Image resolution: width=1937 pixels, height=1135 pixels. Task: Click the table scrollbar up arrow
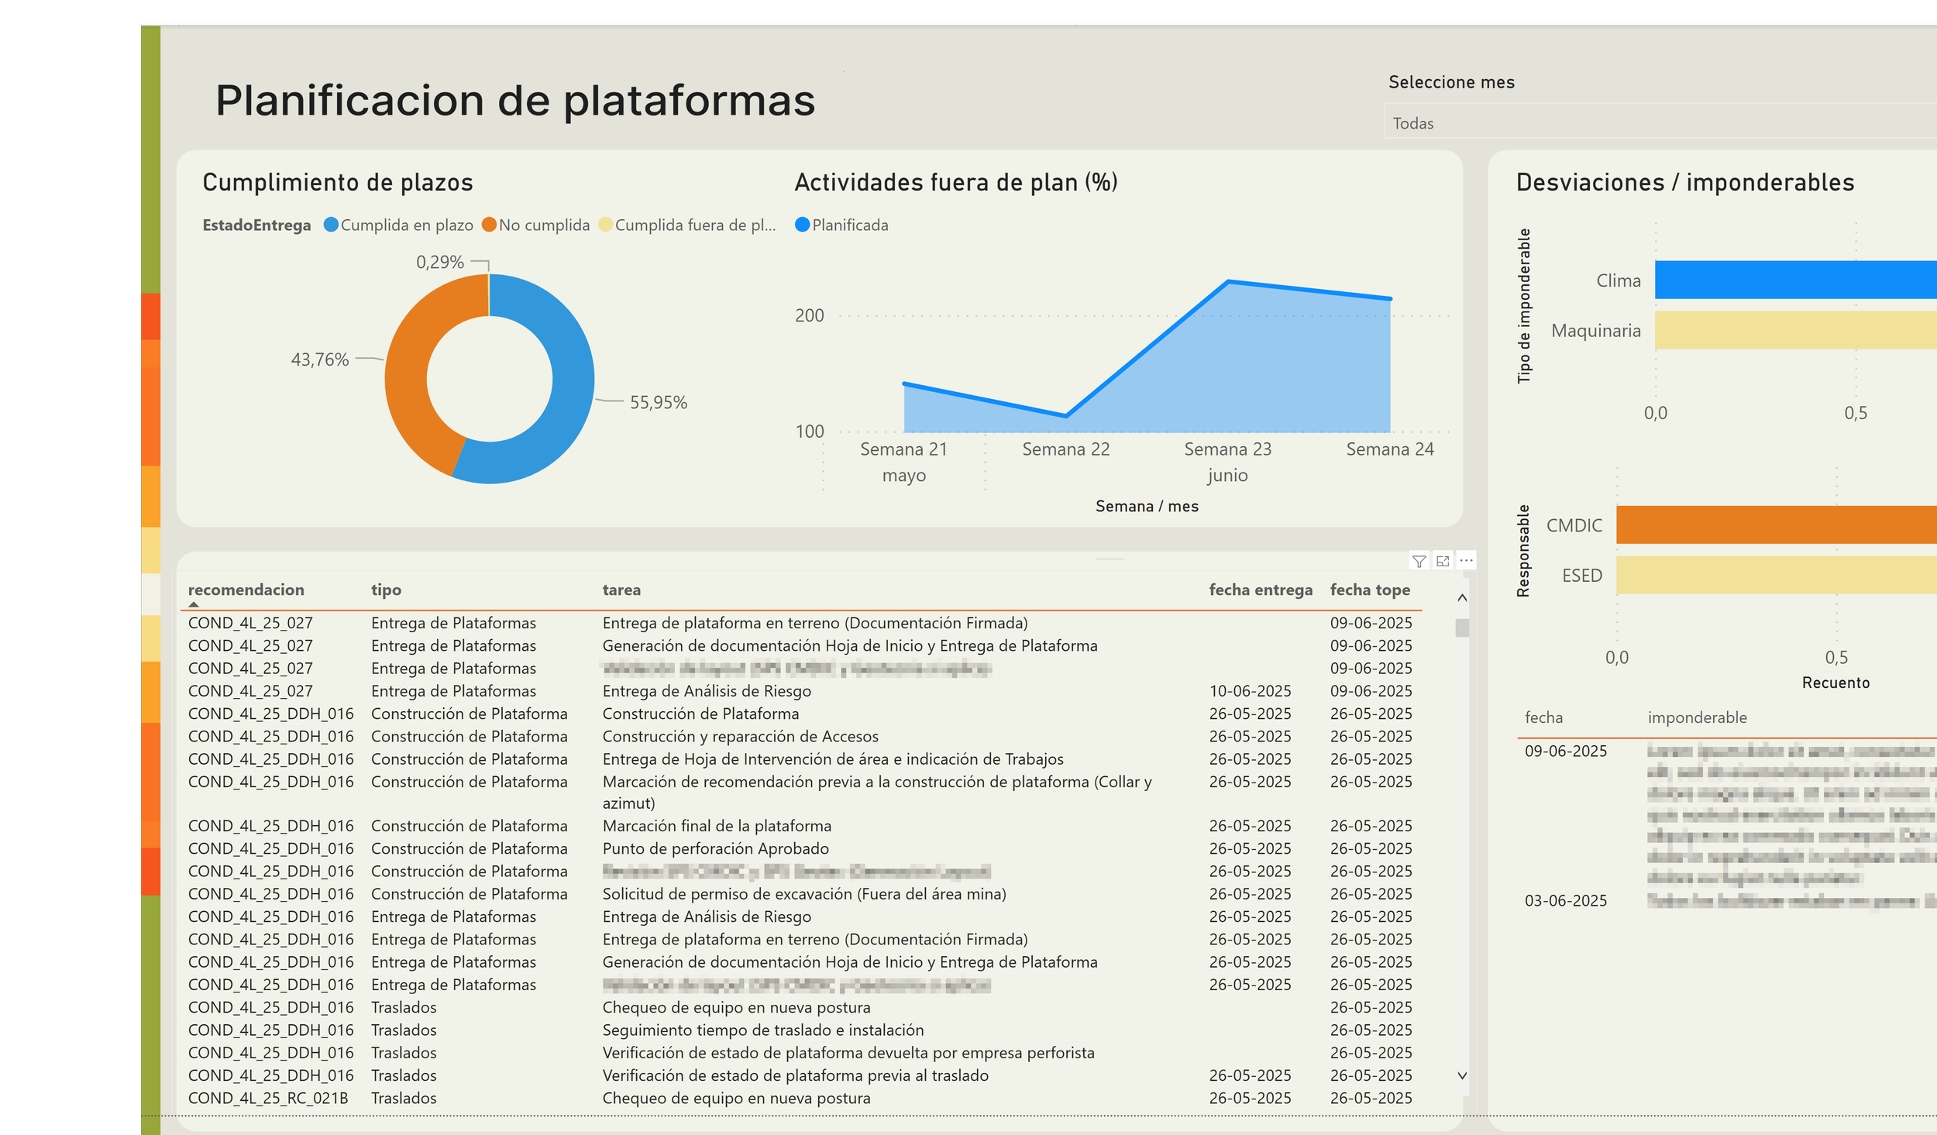click(x=1462, y=597)
